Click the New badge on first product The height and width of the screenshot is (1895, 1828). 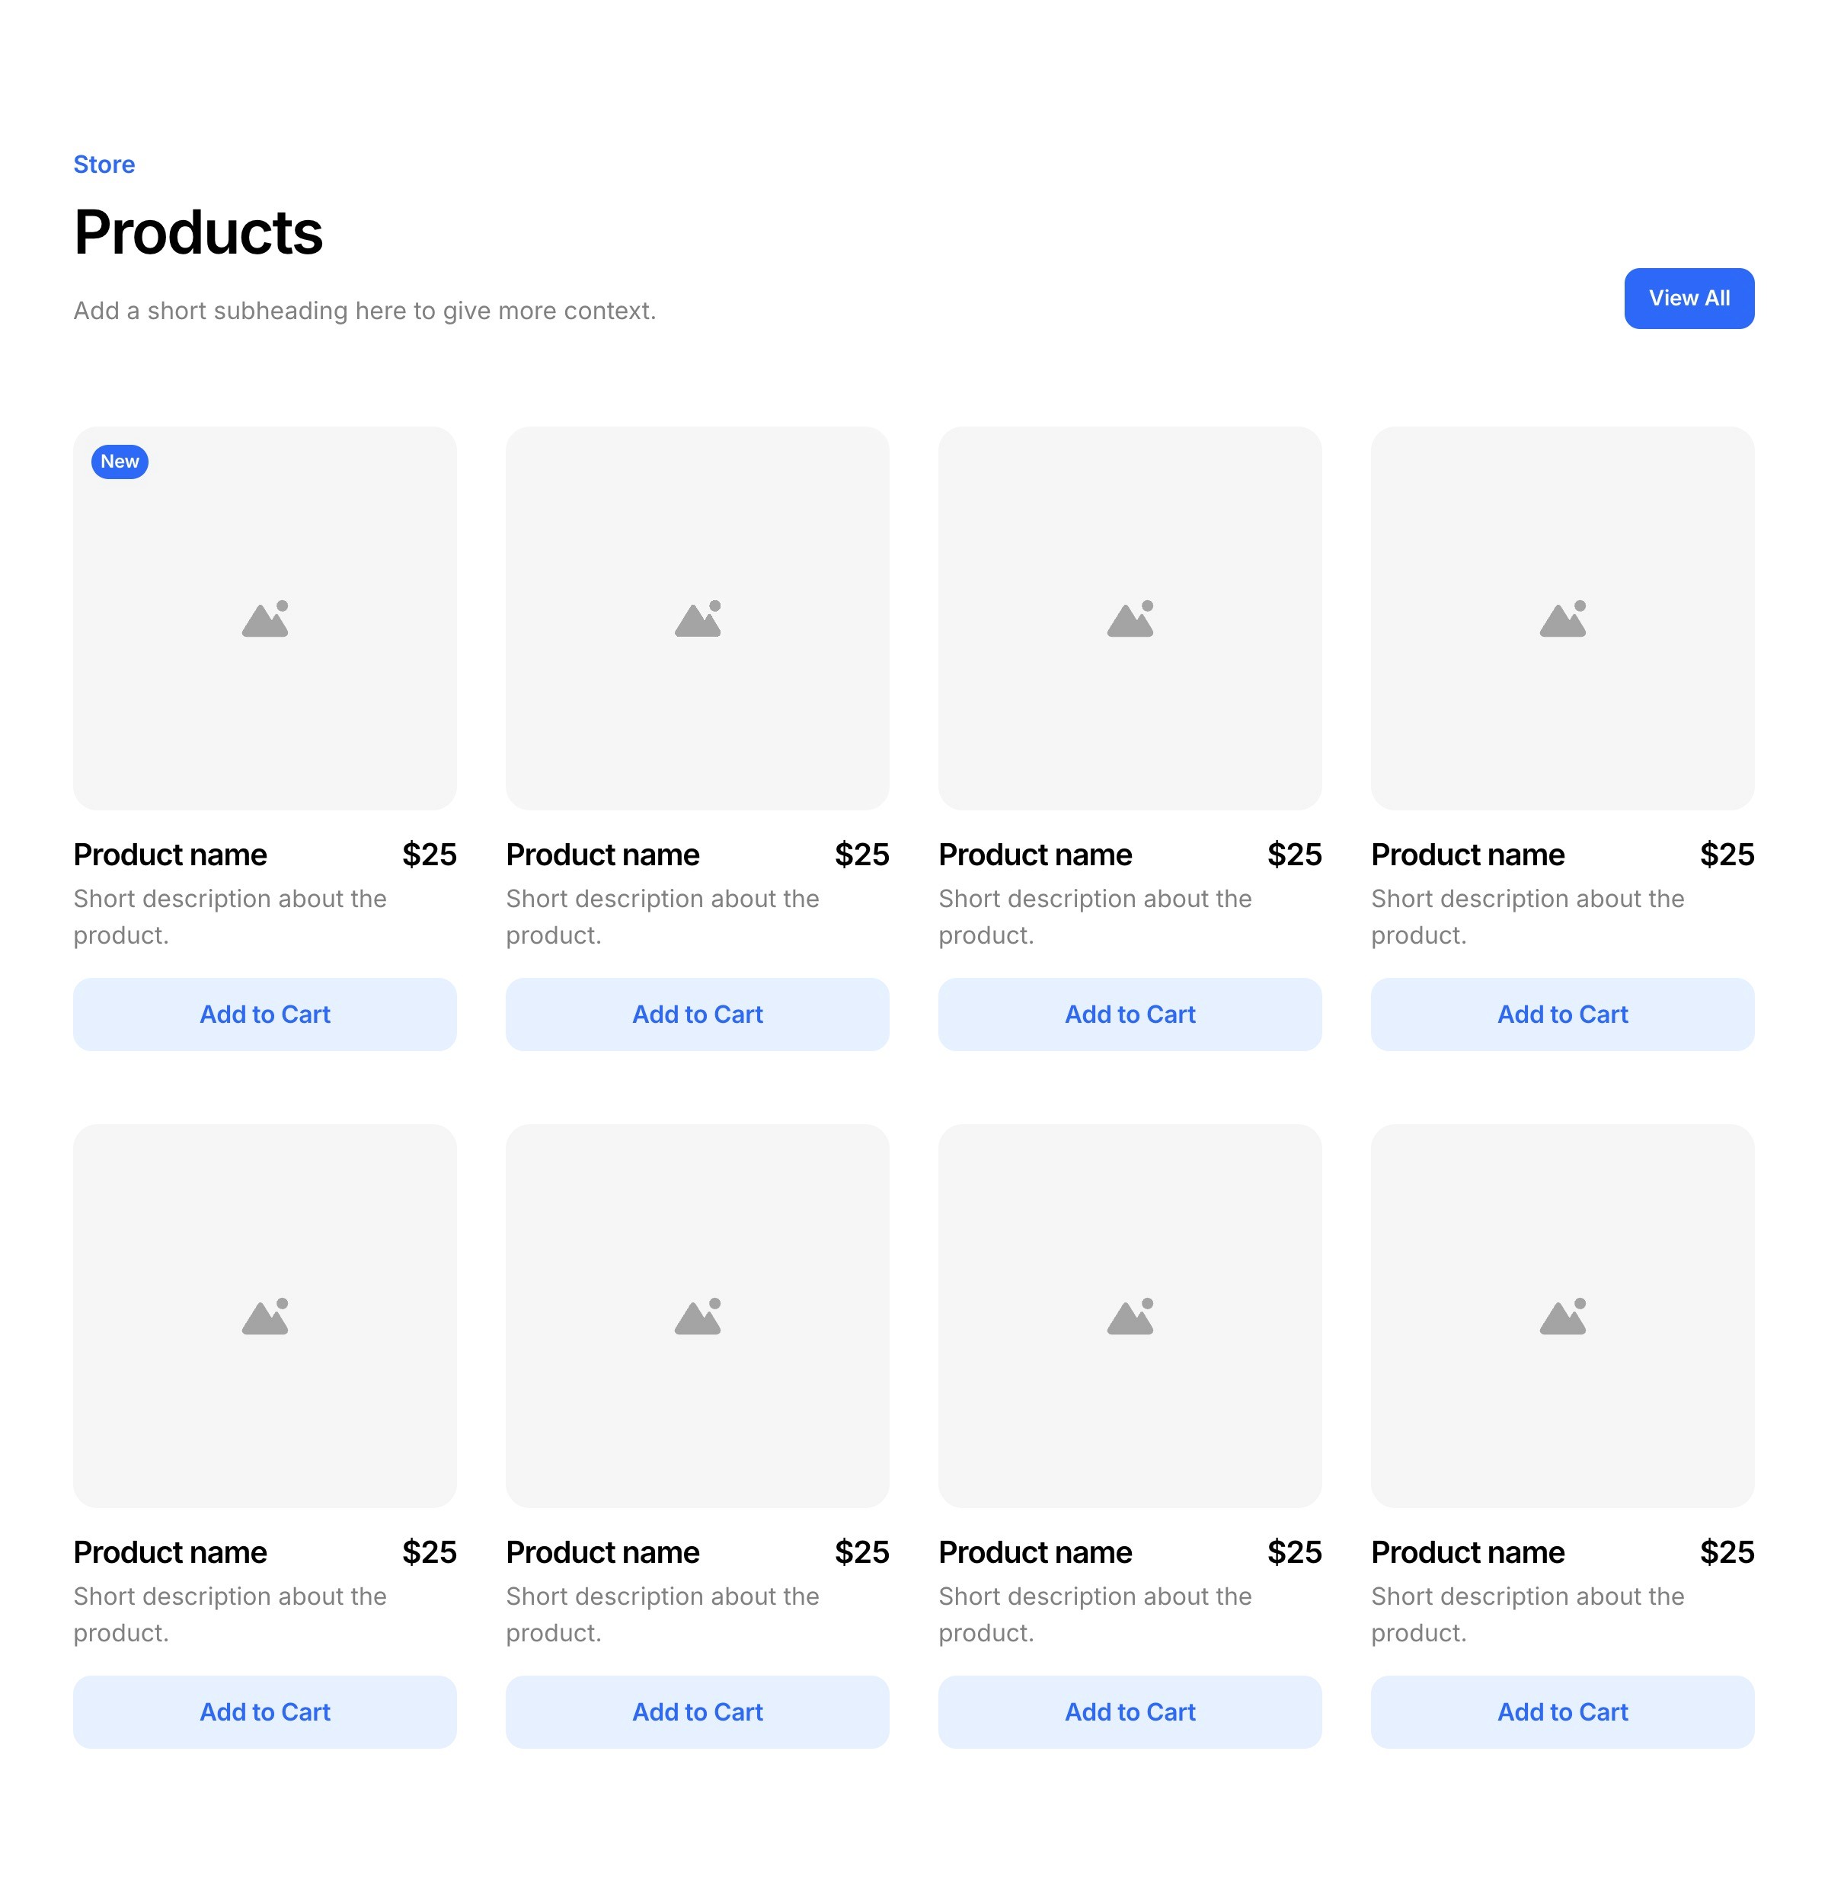(x=120, y=461)
